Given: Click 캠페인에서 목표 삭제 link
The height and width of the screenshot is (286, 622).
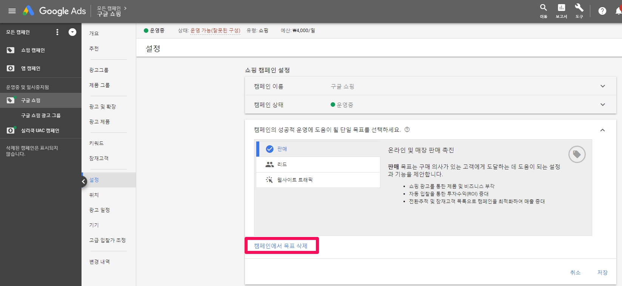Looking at the screenshot, I should (x=280, y=246).
